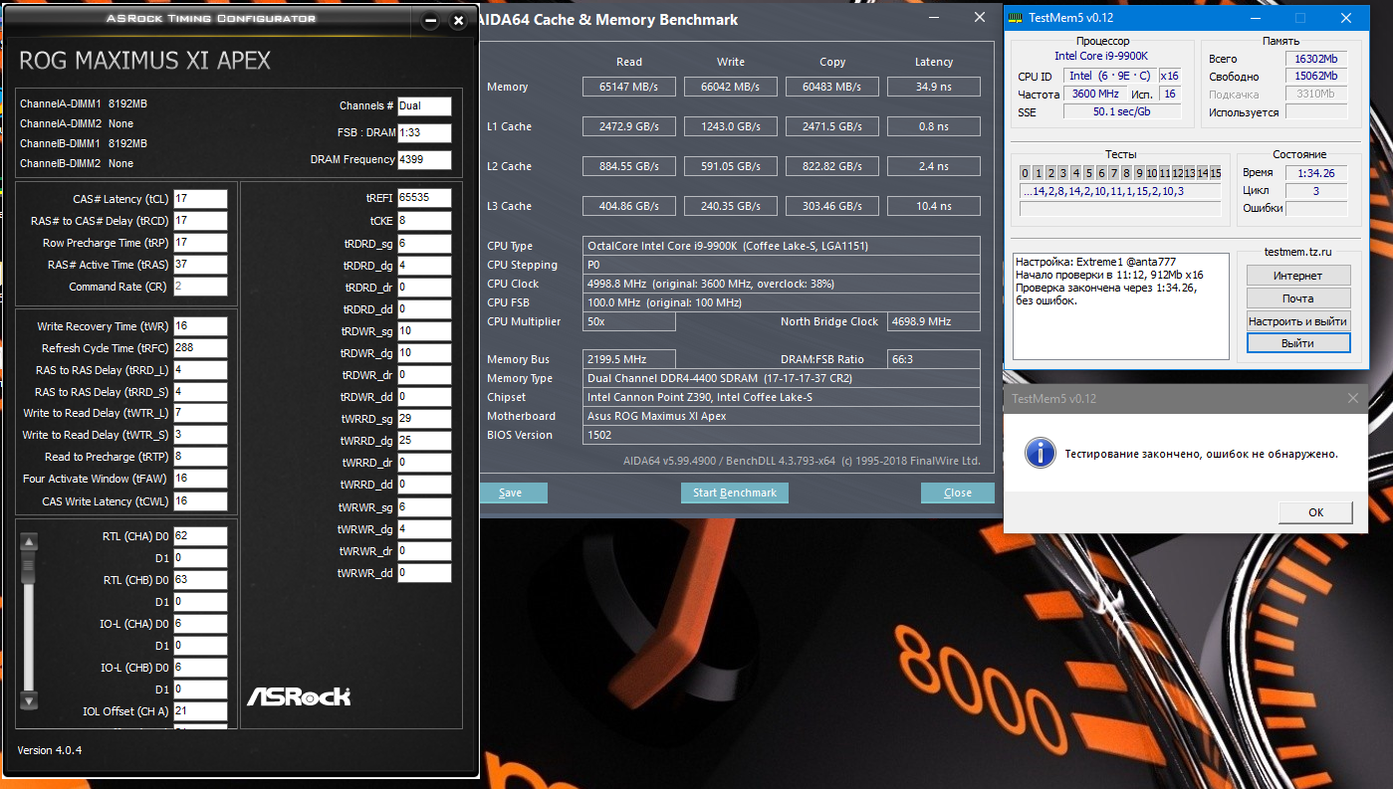Select the tWRRD_sg value field

pyautogui.click(x=424, y=419)
